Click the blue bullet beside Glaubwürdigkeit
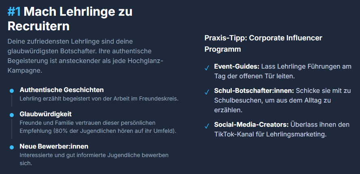Screen dimensions: 360x174 click(12, 115)
